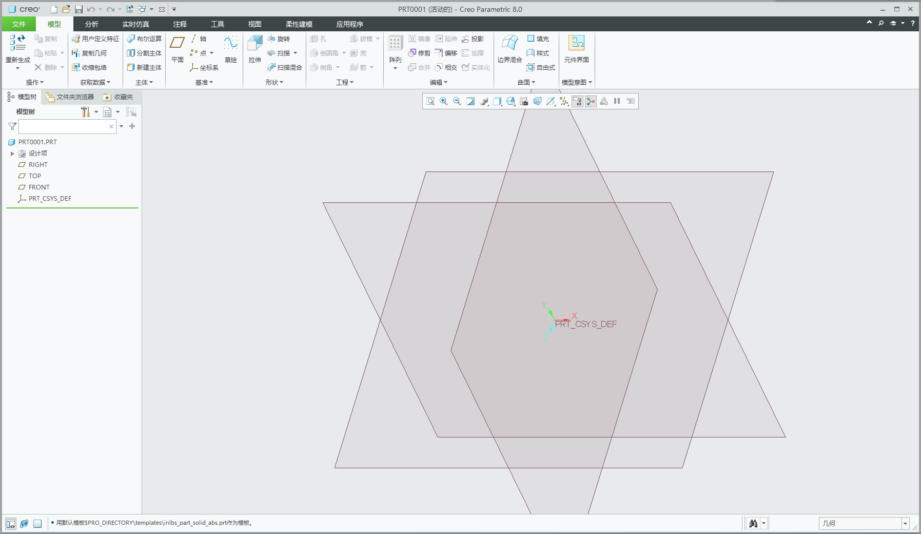Open the 点 datum point dropdown
This screenshot has width=921, height=534.
pyautogui.click(x=212, y=53)
